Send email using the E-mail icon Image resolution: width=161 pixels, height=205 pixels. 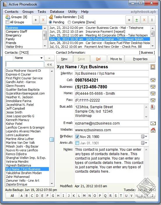point(153,123)
